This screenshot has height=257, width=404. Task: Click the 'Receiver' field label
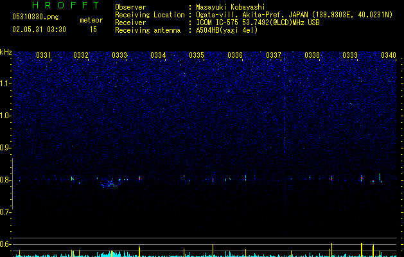[130, 22]
